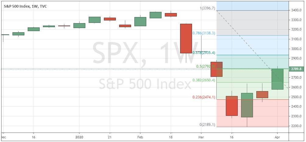The width and height of the screenshot is (306, 142).
Task: Click the S&P 500 Index chart title
Action: pyautogui.click(x=18, y=5)
